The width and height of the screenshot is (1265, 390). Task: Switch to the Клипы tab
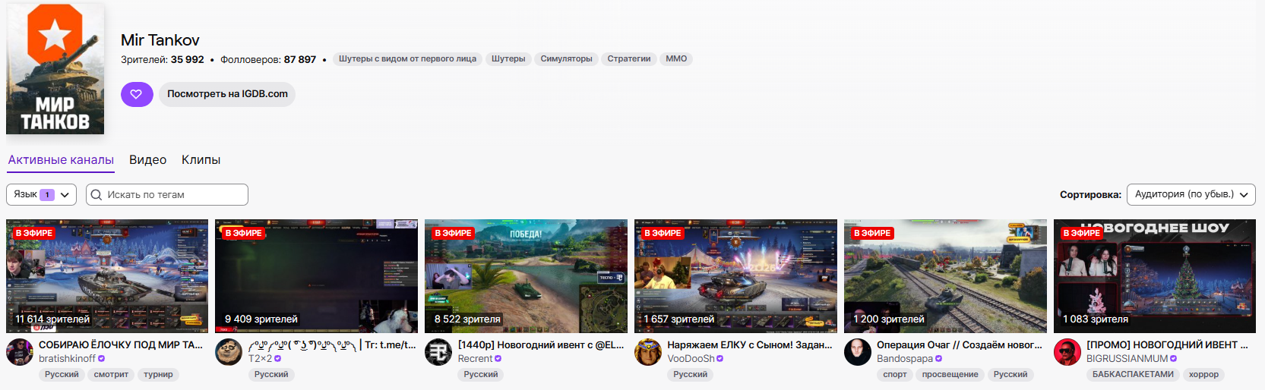click(201, 159)
